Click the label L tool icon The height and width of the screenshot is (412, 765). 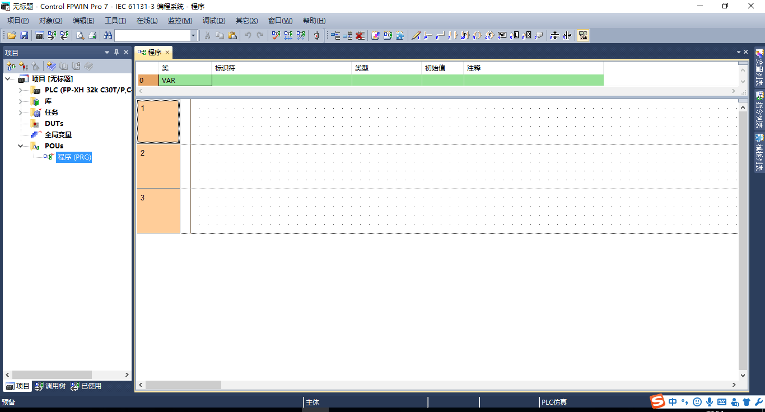tap(514, 35)
